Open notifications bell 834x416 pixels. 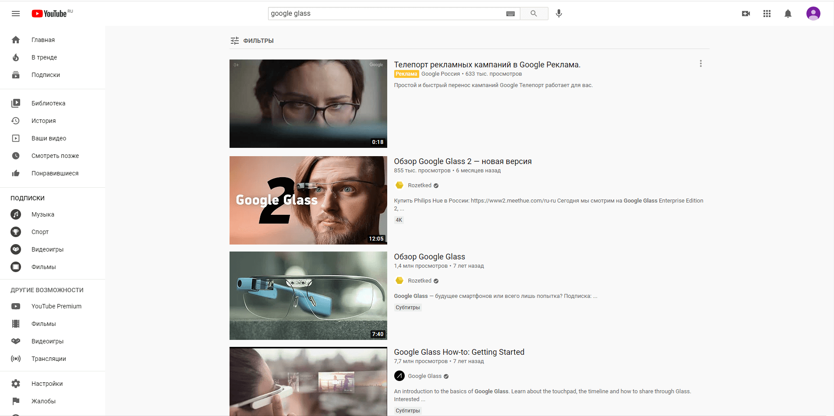(x=788, y=14)
